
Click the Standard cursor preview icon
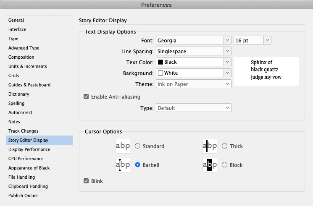[123, 146]
